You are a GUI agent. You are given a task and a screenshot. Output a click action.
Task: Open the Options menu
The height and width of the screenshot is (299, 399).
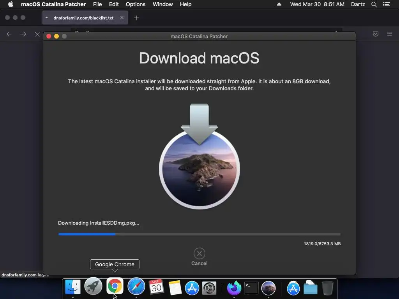point(136,4)
